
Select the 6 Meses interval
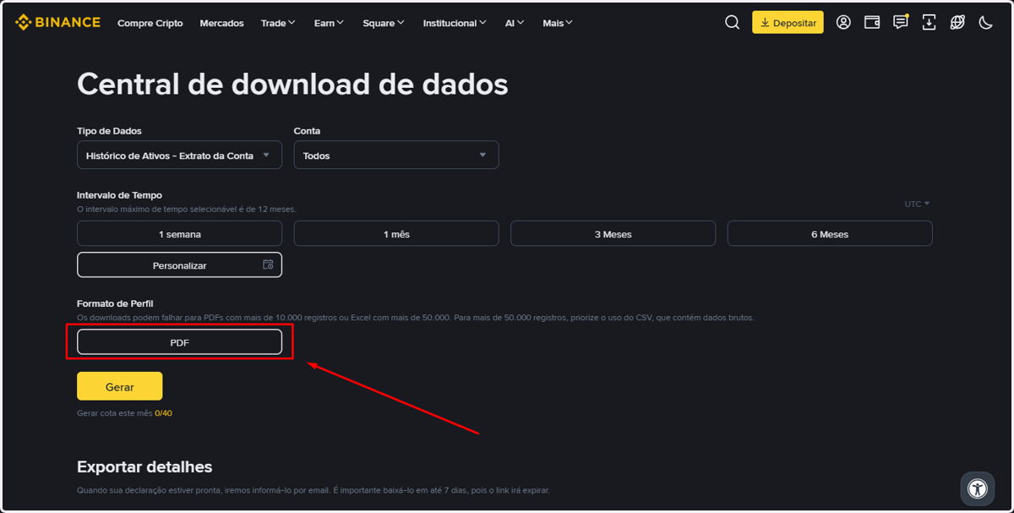pos(830,234)
